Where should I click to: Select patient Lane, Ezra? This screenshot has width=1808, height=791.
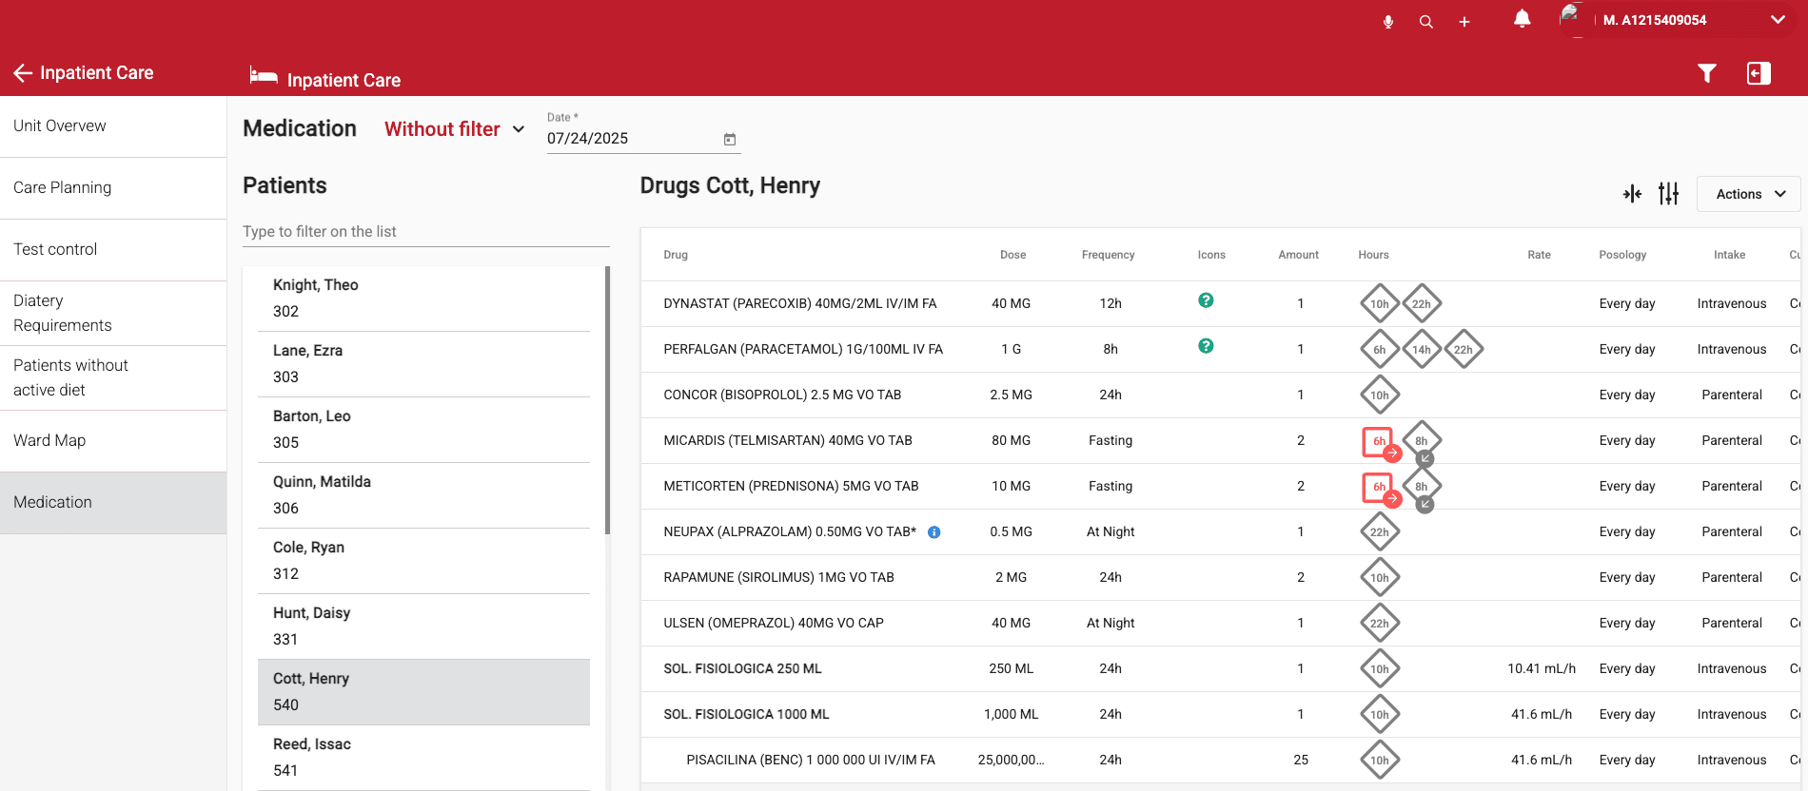coord(423,364)
